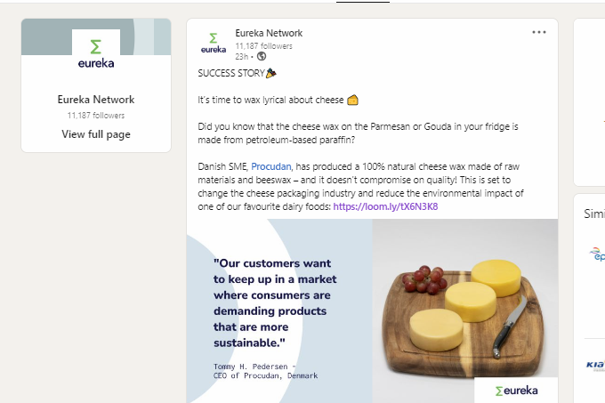Screen dimensions: 605x403
Task: Click the cheese emoji in the post
Action: point(352,100)
